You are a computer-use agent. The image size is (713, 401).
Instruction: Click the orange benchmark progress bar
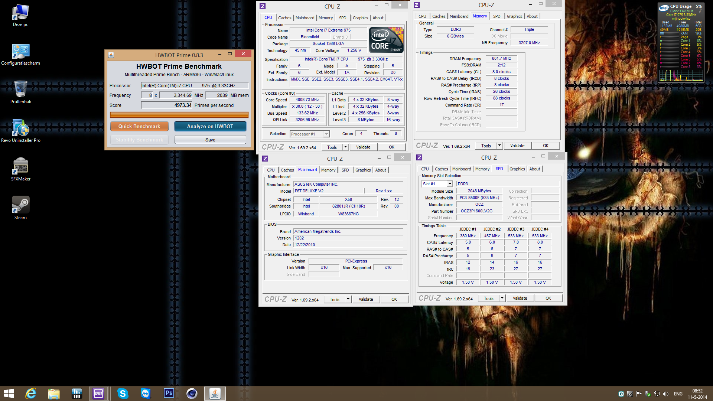[179, 115]
